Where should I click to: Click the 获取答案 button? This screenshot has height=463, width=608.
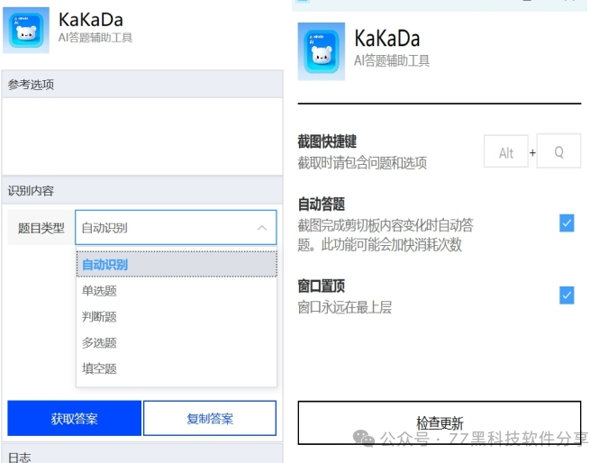[74, 418]
